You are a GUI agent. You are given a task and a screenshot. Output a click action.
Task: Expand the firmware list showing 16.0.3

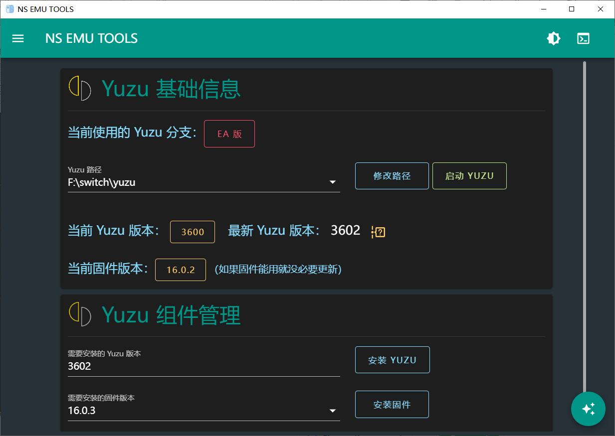pyautogui.click(x=332, y=411)
